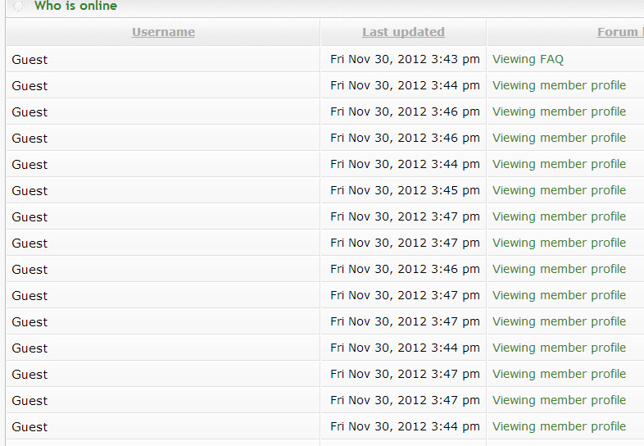Image resolution: width=644 pixels, height=446 pixels.
Task: Click the timestamp in the third row
Action: point(405,111)
